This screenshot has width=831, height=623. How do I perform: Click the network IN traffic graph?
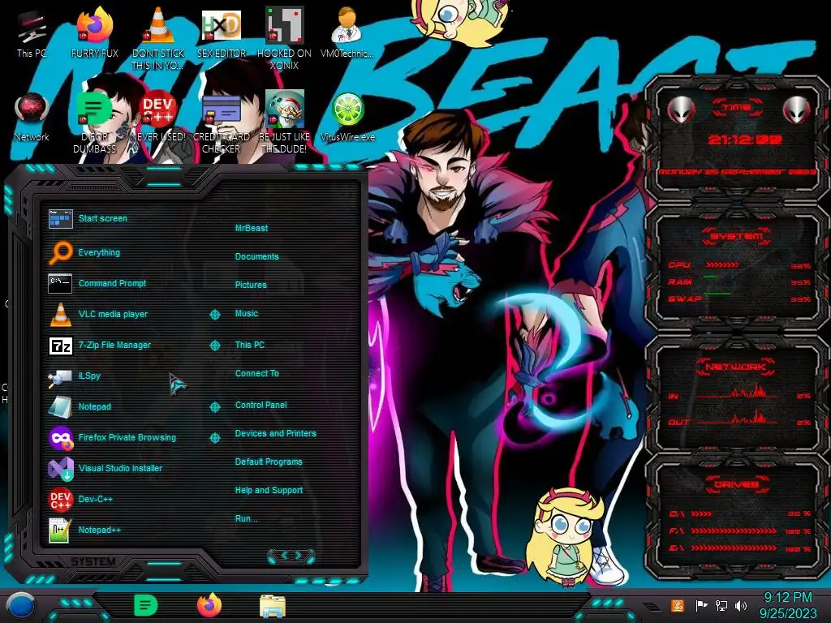click(737, 393)
